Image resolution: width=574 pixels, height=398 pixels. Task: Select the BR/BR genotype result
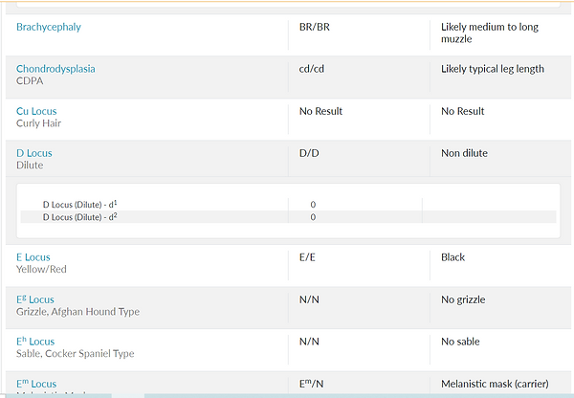point(315,27)
